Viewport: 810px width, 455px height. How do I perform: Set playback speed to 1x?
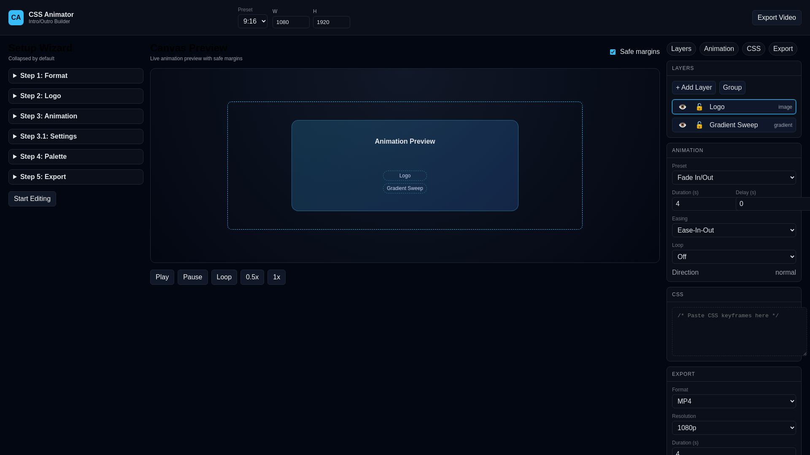pyautogui.click(x=276, y=277)
